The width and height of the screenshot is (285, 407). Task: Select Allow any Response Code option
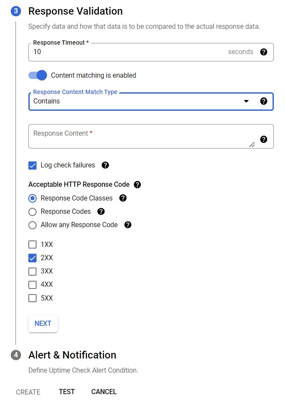32,225
